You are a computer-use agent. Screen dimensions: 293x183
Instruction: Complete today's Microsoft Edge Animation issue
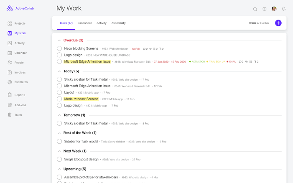[59, 86]
